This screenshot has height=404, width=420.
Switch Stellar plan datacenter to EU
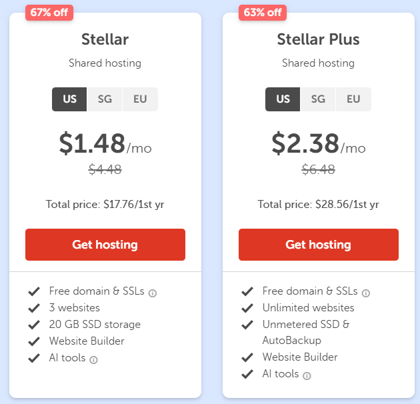pyautogui.click(x=140, y=99)
